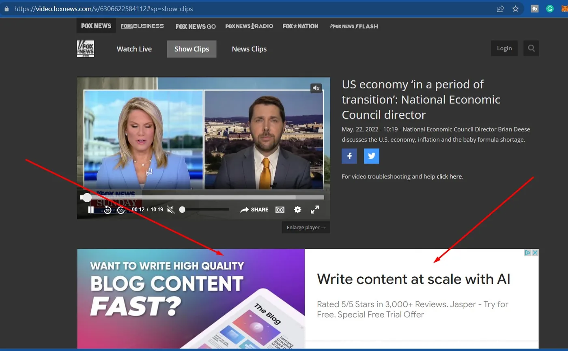Click ad headline 'Write content at scale with AI'
568x351 pixels.
pyautogui.click(x=413, y=279)
